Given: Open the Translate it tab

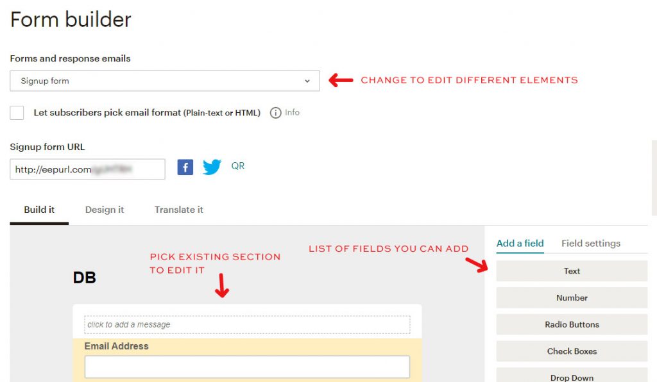Looking at the screenshot, I should 179,210.
